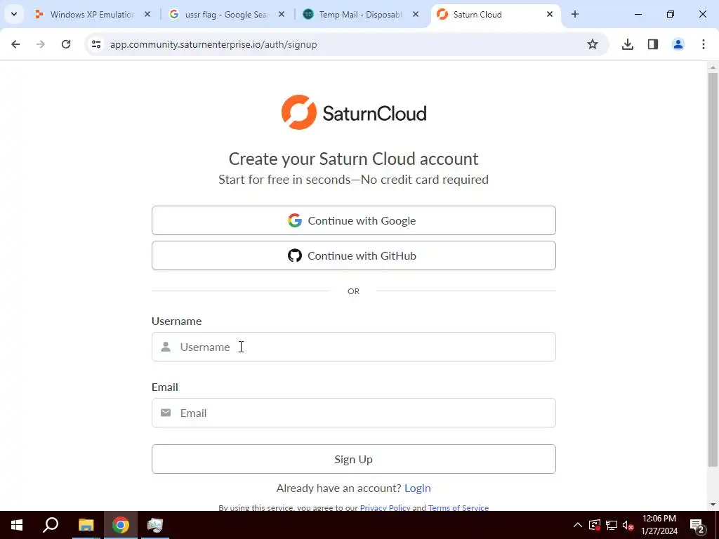Click the SaturnCloud logo
719x539 pixels.
coord(354,112)
